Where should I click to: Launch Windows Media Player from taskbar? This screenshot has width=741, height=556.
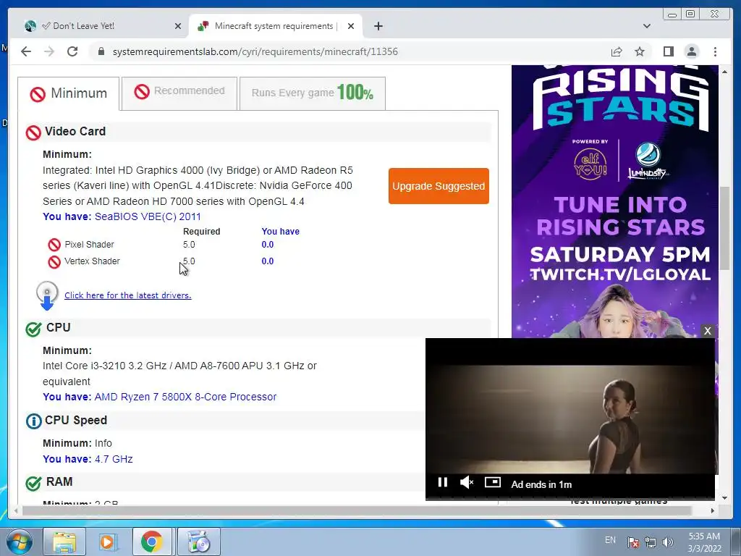coord(109,542)
